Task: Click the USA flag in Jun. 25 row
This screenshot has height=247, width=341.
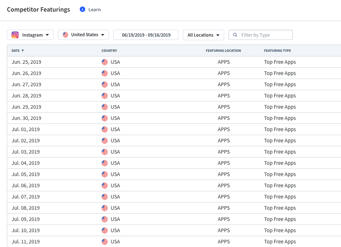Action: coord(104,62)
